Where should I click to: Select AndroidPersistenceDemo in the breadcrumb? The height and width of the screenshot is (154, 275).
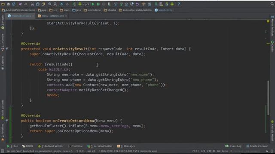click(18, 10)
